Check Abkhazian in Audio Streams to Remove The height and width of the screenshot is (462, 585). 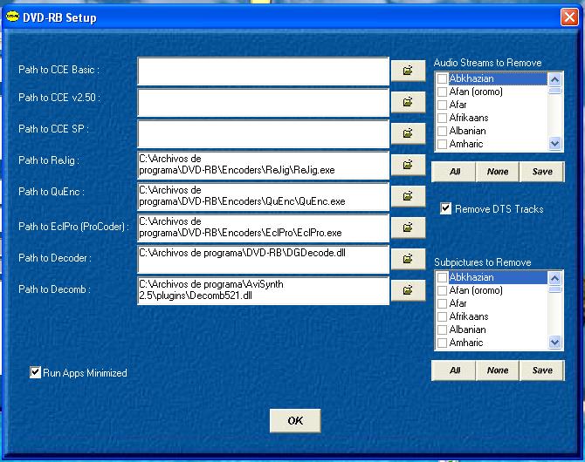click(442, 78)
